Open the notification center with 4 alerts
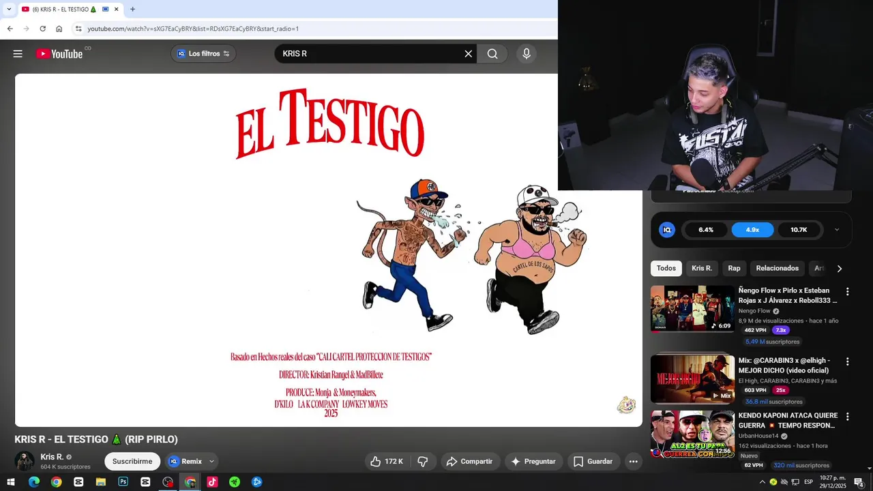The height and width of the screenshot is (491, 873). [x=859, y=482]
